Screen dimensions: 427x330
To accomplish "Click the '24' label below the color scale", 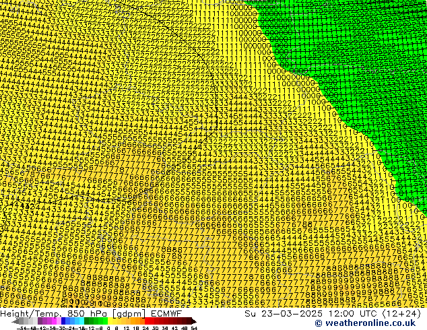I will click(145, 329).
